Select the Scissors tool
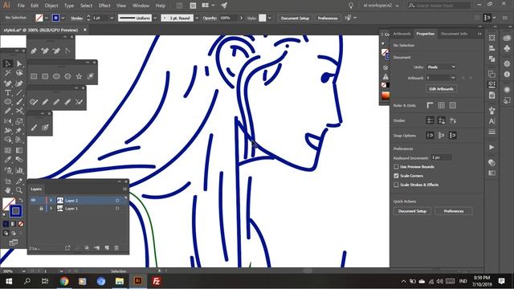Screen dimensions: 514x289 point(19,112)
